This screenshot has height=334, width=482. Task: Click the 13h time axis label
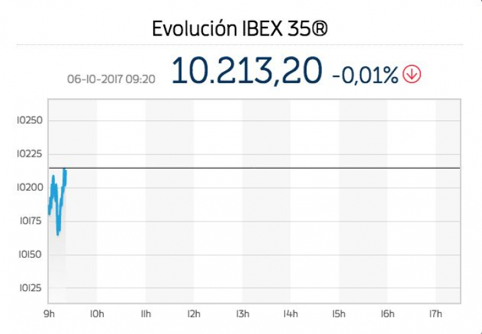[x=242, y=313]
